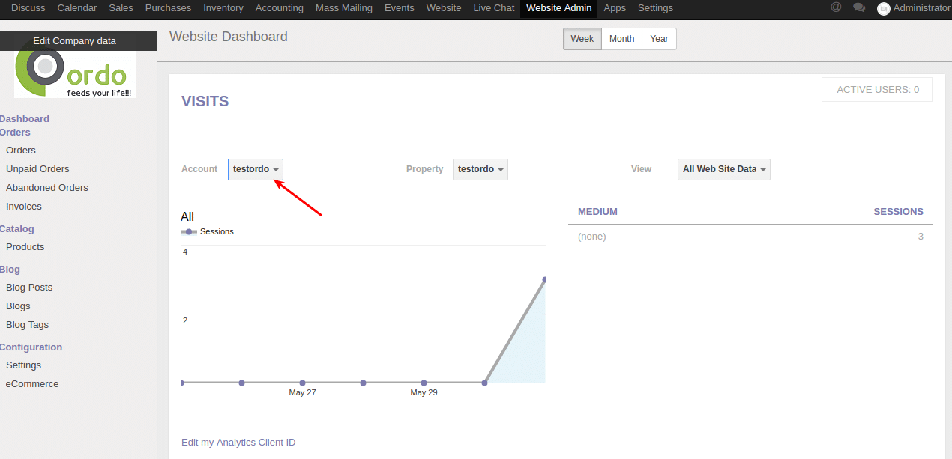Open Blog Tags in the sidebar
The width and height of the screenshot is (952, 459).
[x=27, y=325]
